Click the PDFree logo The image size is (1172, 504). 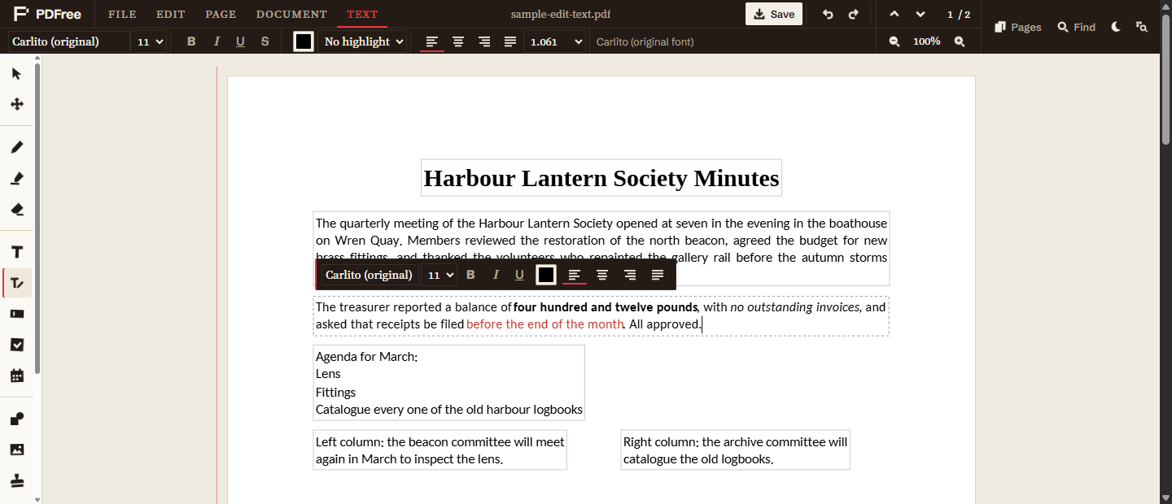[x=47, y=14]
